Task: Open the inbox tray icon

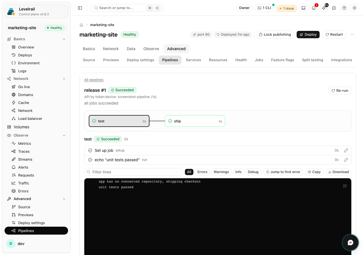Action: click(x=303, y=8)
